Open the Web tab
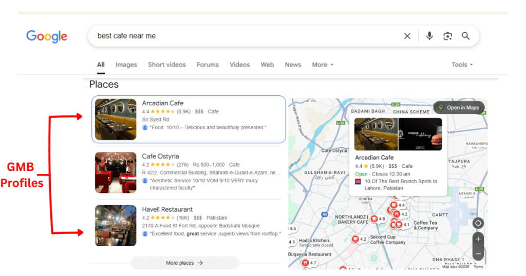Image resolution: width=526 pixels, height=276 pixels. coord(267,65)
